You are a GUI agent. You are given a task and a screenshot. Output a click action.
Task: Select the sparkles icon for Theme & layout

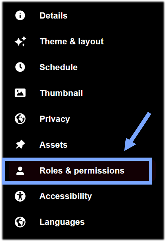tap(20, 41)
